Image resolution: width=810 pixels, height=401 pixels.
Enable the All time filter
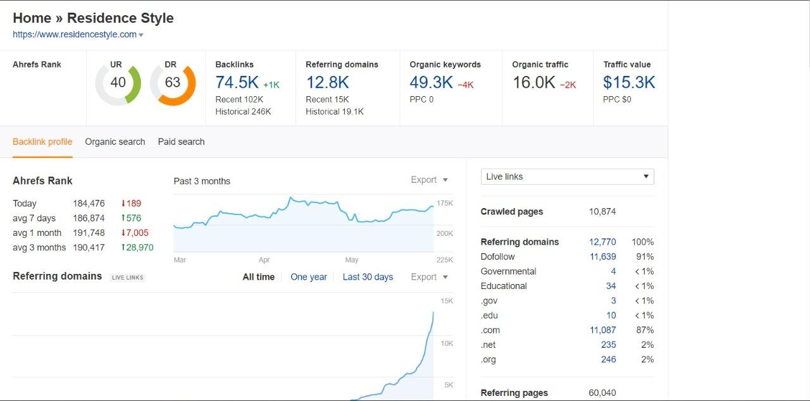click(258, 276)
